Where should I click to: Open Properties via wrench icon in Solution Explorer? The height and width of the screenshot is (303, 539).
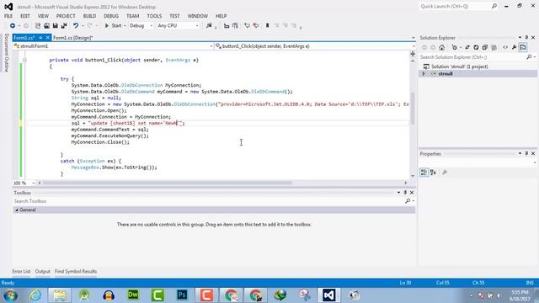[x=515, y=47]
